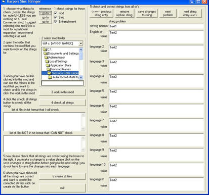
Task: Select the C:\ folder in tree
Action: pyautogui.click(x=47, y=50)
